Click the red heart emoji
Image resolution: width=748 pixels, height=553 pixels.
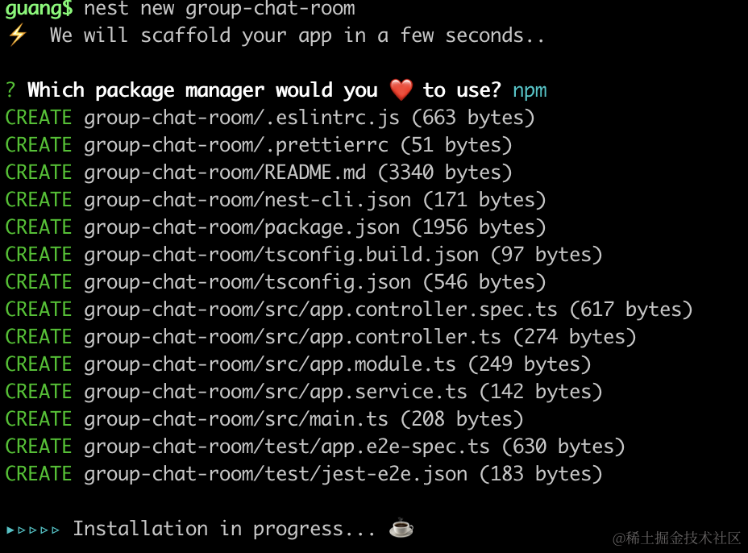(400, 90)
